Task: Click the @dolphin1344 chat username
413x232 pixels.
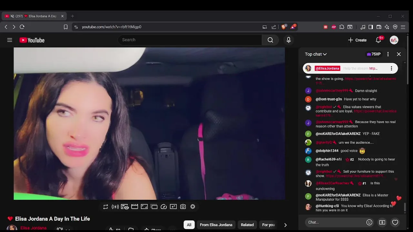Action: coord(327,151)
